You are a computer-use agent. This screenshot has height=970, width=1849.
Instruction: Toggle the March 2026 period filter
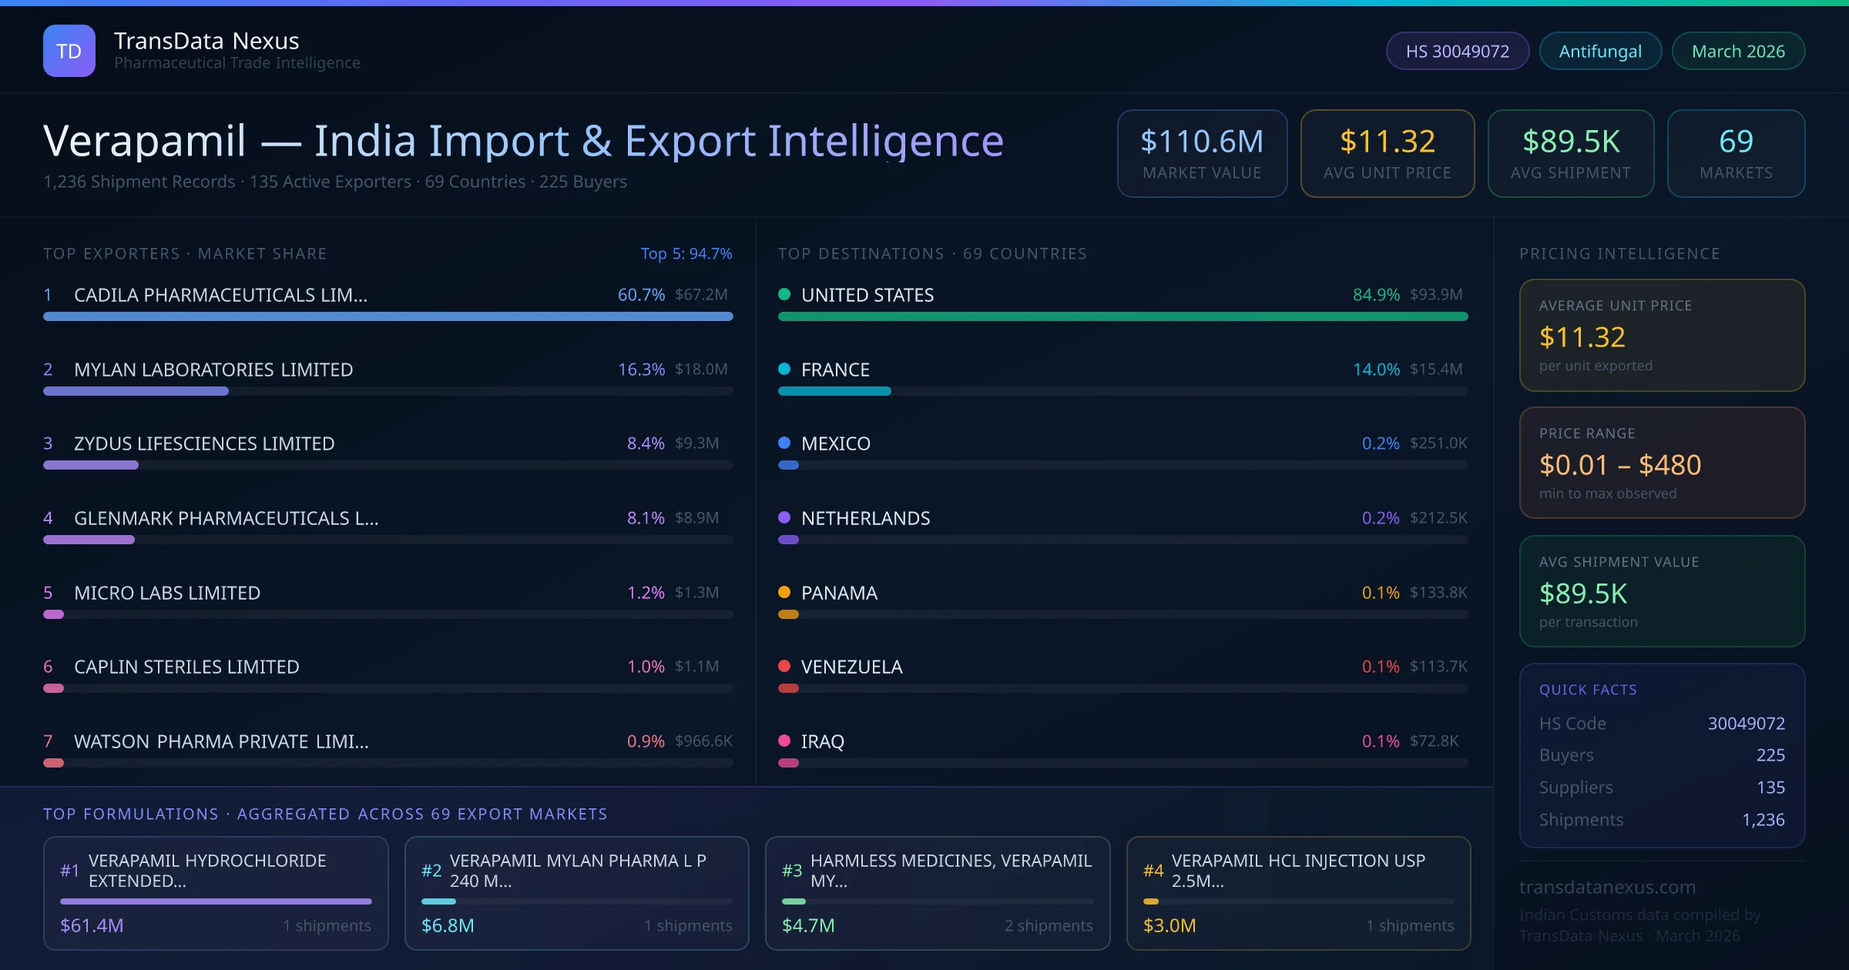[x=1738, y=50]
